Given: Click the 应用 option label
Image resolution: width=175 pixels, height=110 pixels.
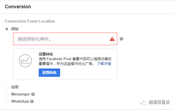Looking at the screenshot, I should coord(15,87).
